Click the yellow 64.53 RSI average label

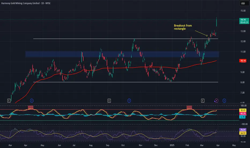click(x=243, y=133)
